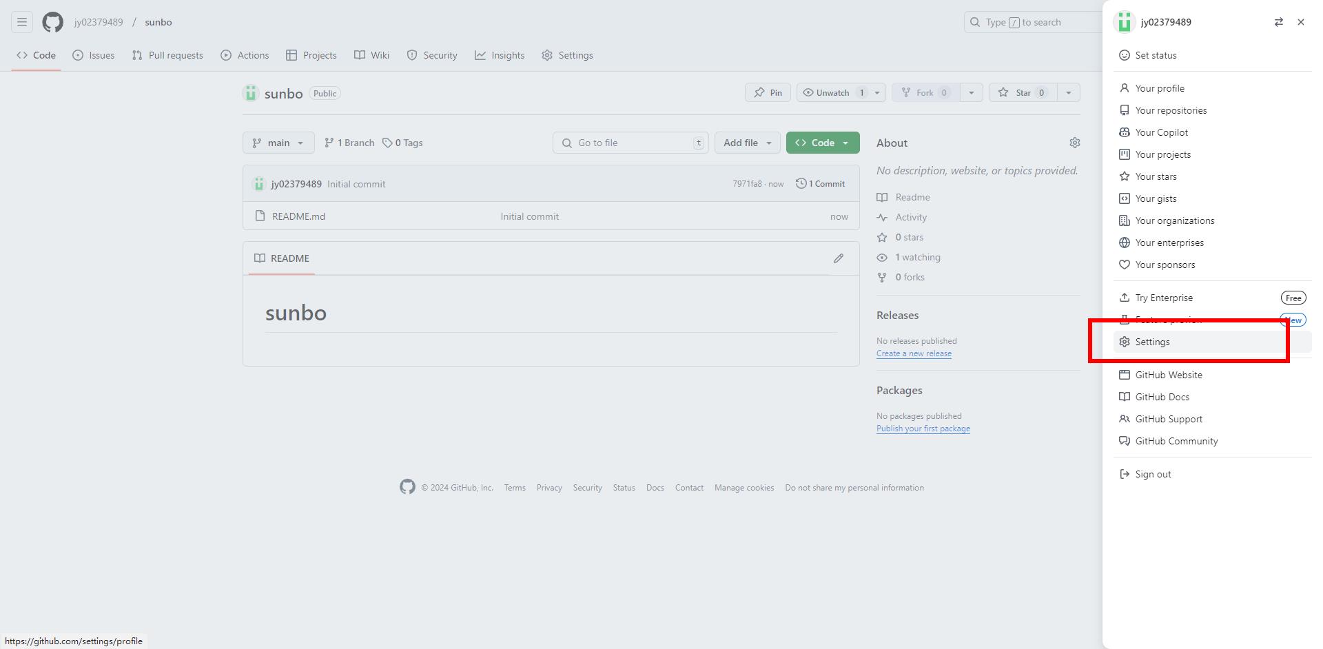Open the main branch selector dropdown
This screenshot has height=649, width=1323.
(278, 143)
